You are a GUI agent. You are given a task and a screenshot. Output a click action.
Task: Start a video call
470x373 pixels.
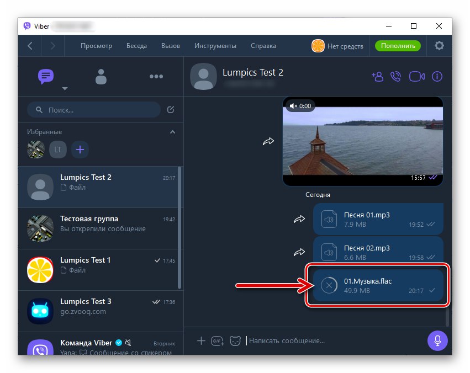[x=417, y=77]
